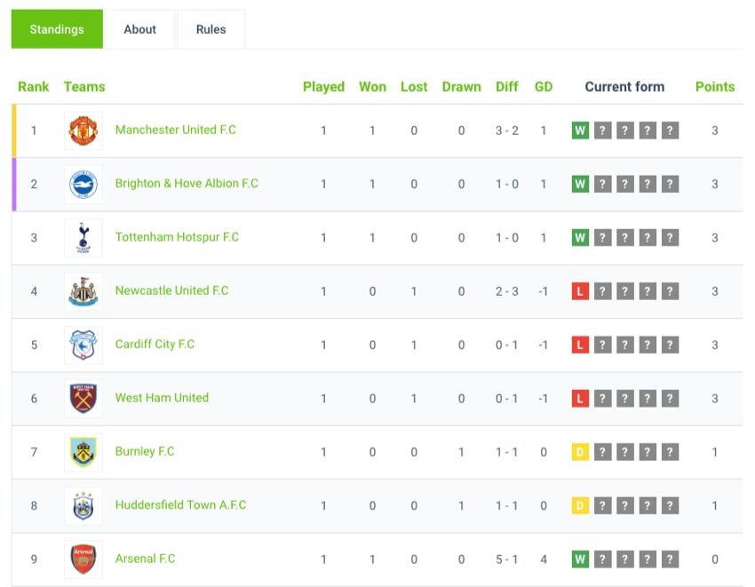This screenshot has height=587, width=755.
Task: Select the Standings tab
Action: pos(57,29)
